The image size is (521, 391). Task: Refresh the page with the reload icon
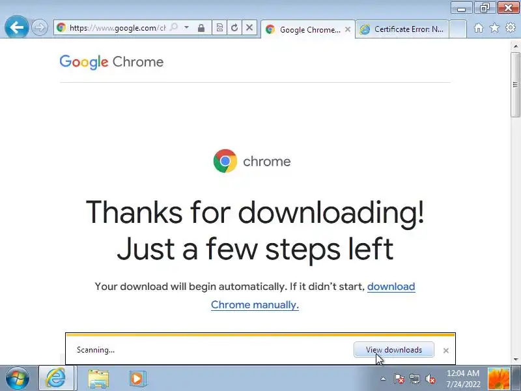(234, 27)
